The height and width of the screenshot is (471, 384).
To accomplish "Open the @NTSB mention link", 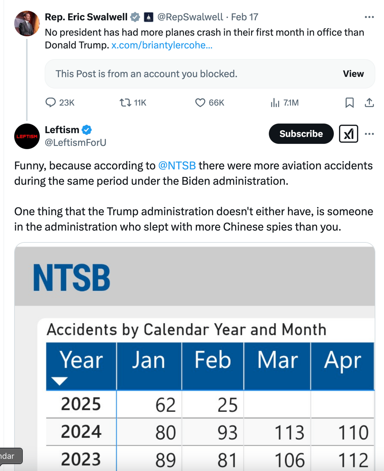I will (x=177, y=166).
